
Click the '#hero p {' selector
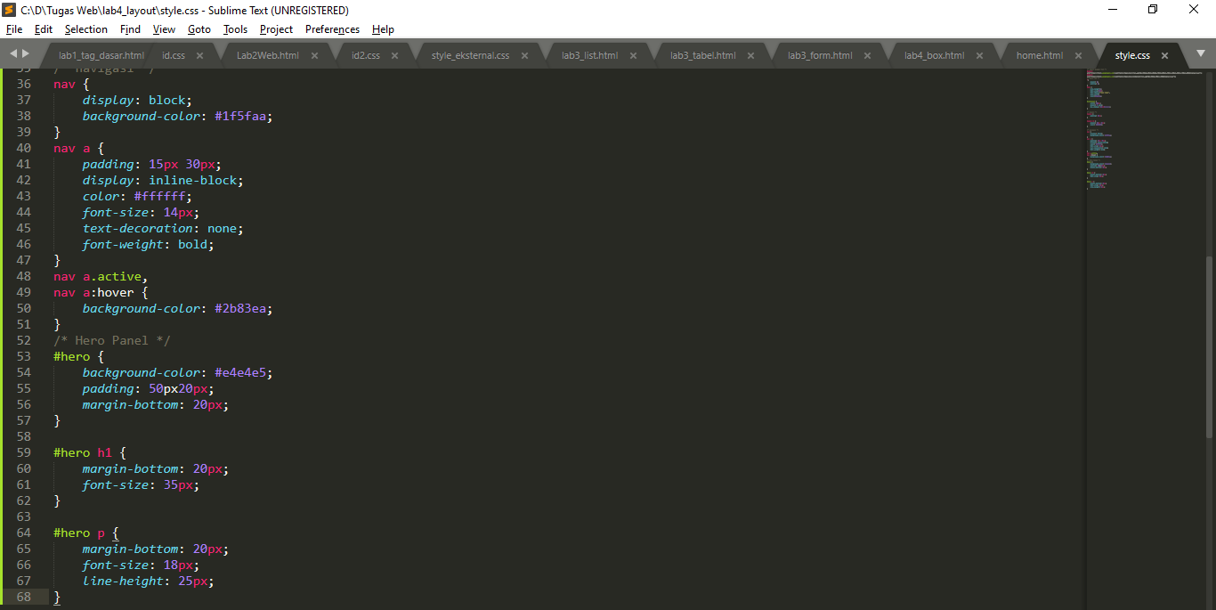click(86, 533)
